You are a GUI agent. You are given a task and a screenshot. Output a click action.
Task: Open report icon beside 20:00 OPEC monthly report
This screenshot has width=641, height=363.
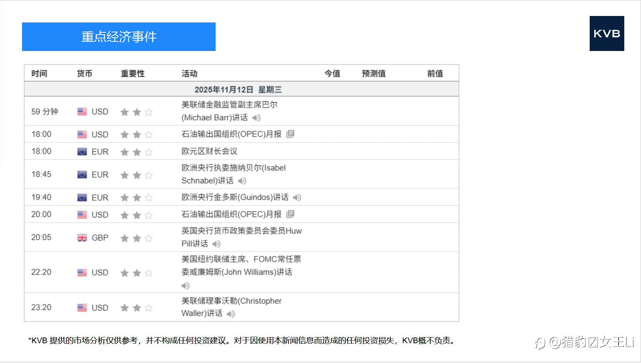point(290,214)
